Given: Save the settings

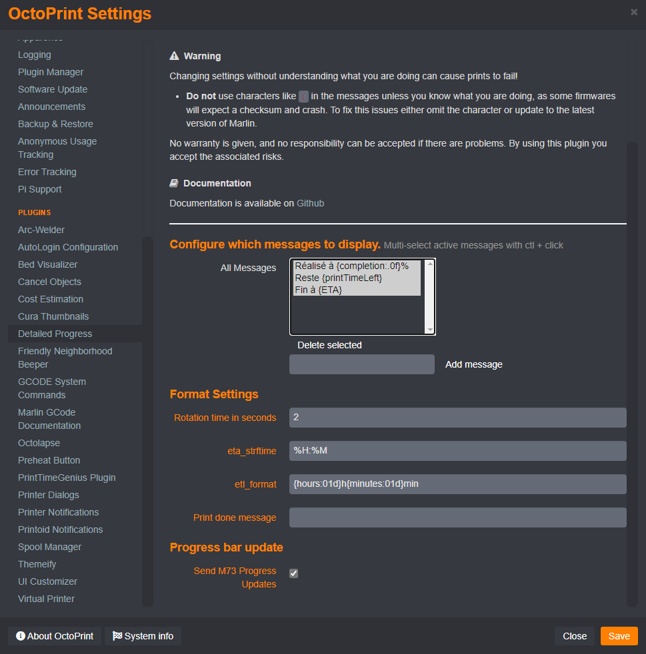Looking at the screenshot, I should click(619, 636).
